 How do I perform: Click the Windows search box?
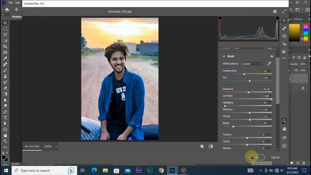tap(44, 171)
